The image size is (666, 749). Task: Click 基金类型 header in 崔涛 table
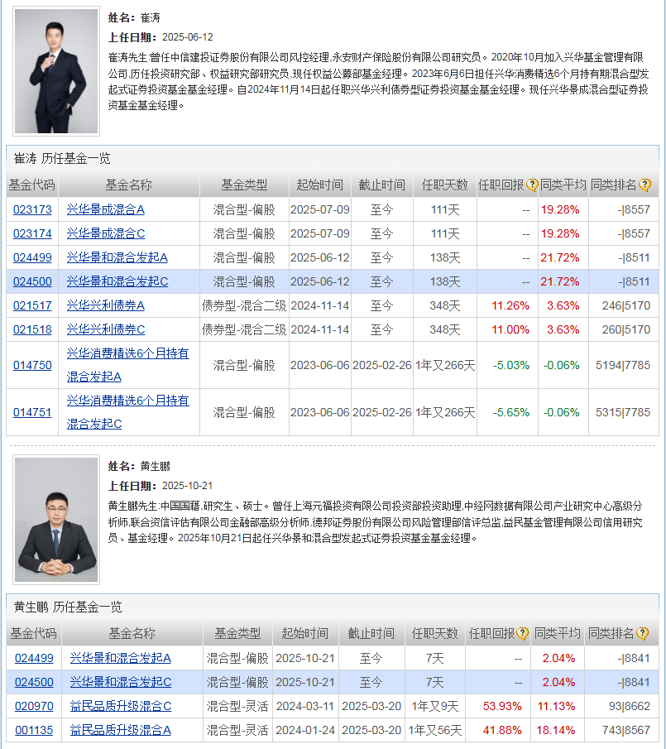point(244,185)
